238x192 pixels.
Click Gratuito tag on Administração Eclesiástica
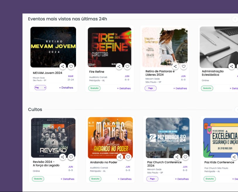point(207,88)
